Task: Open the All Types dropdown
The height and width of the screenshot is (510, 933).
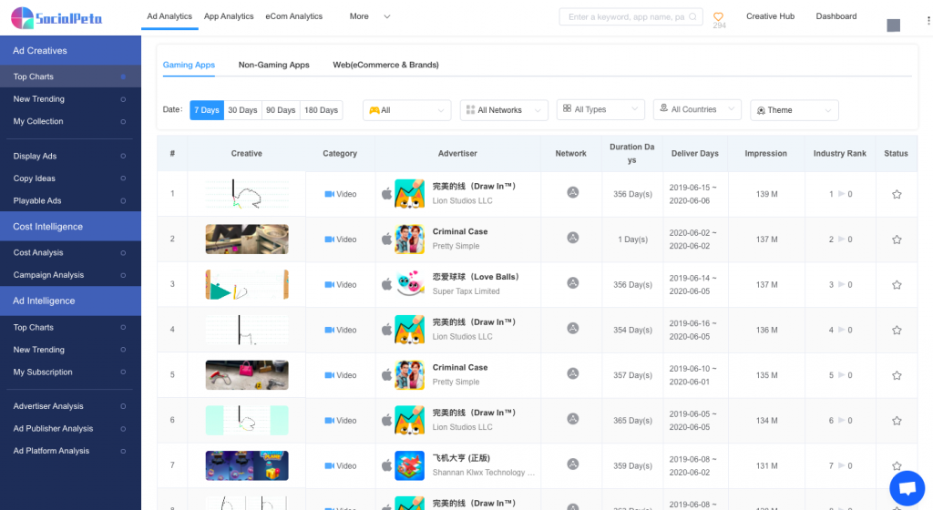Action: [x=600, y=109]
